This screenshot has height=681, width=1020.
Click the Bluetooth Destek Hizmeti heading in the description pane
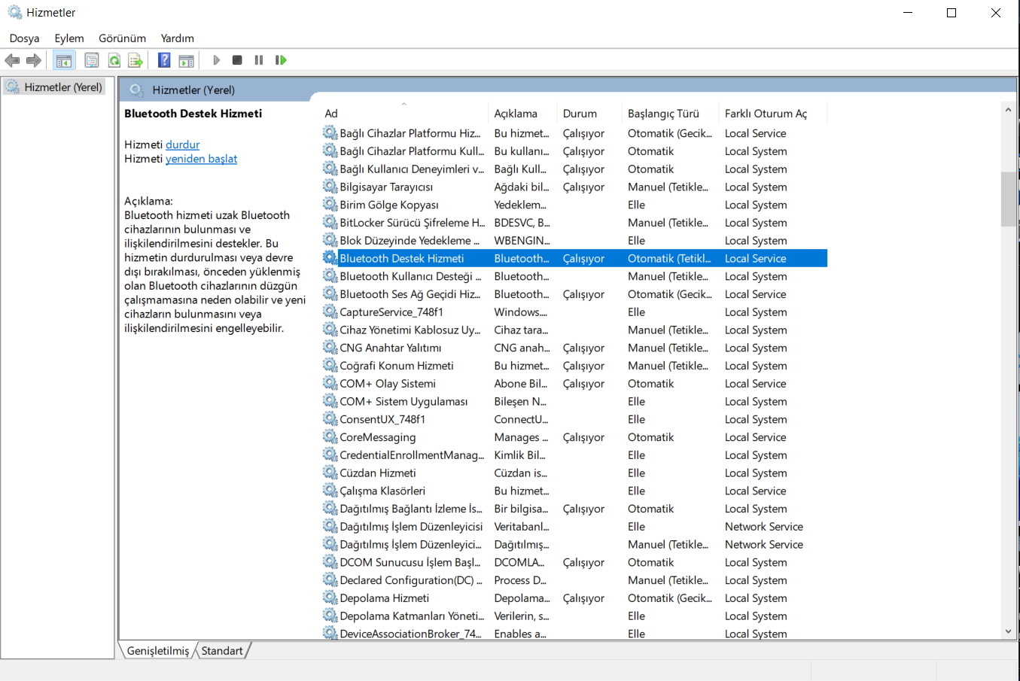193,114
